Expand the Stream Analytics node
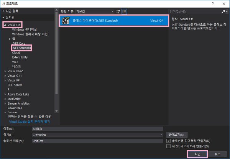The width and height of the screenshot is (230, 159). tap(5, 104)
